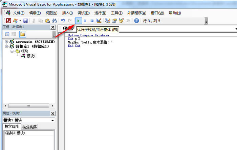This screenshot has height=150, width=237.
Task: Expand the acwzmain project node
Action: pos(6,42)
